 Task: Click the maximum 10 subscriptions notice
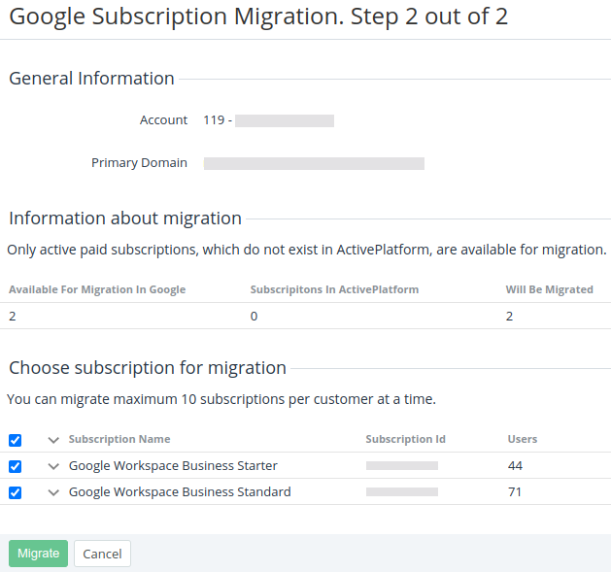coord(221,399)
